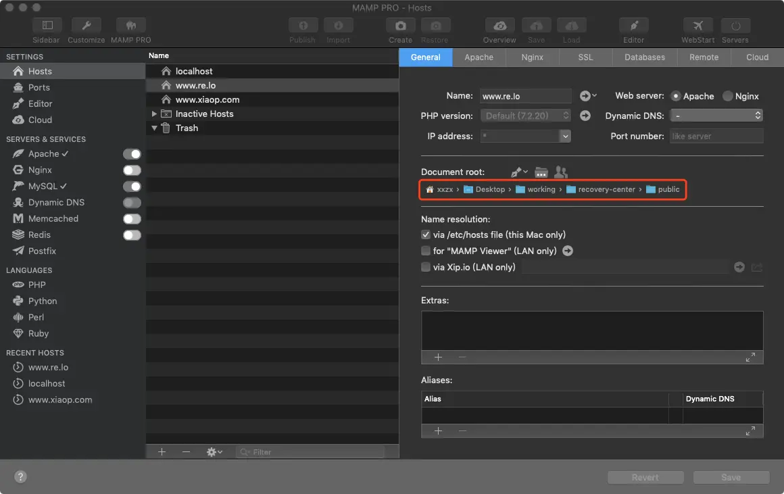This screenshot has width=784, height=494.
Task: Switch to the Databases tab
Action: click(645, 57)
